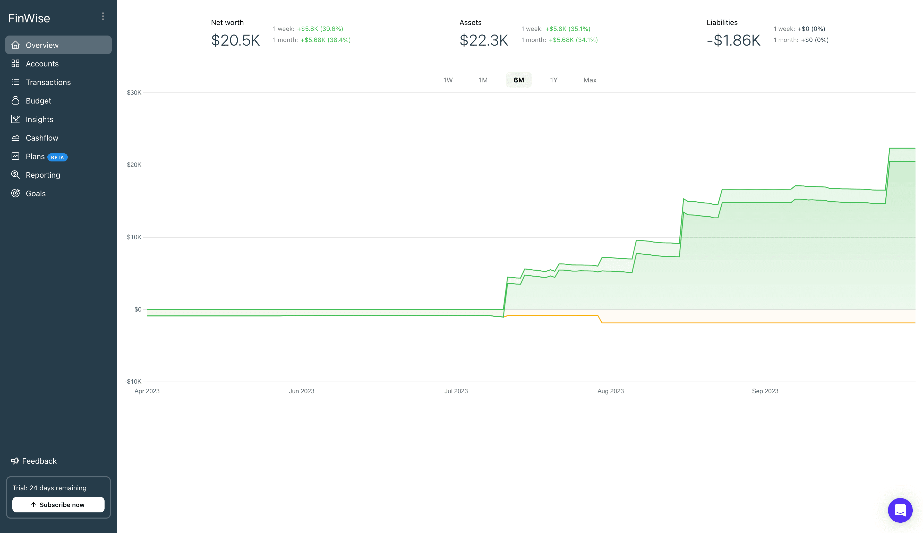
Task: Click the Feedback megaphone icon
Action: [15, 461]
